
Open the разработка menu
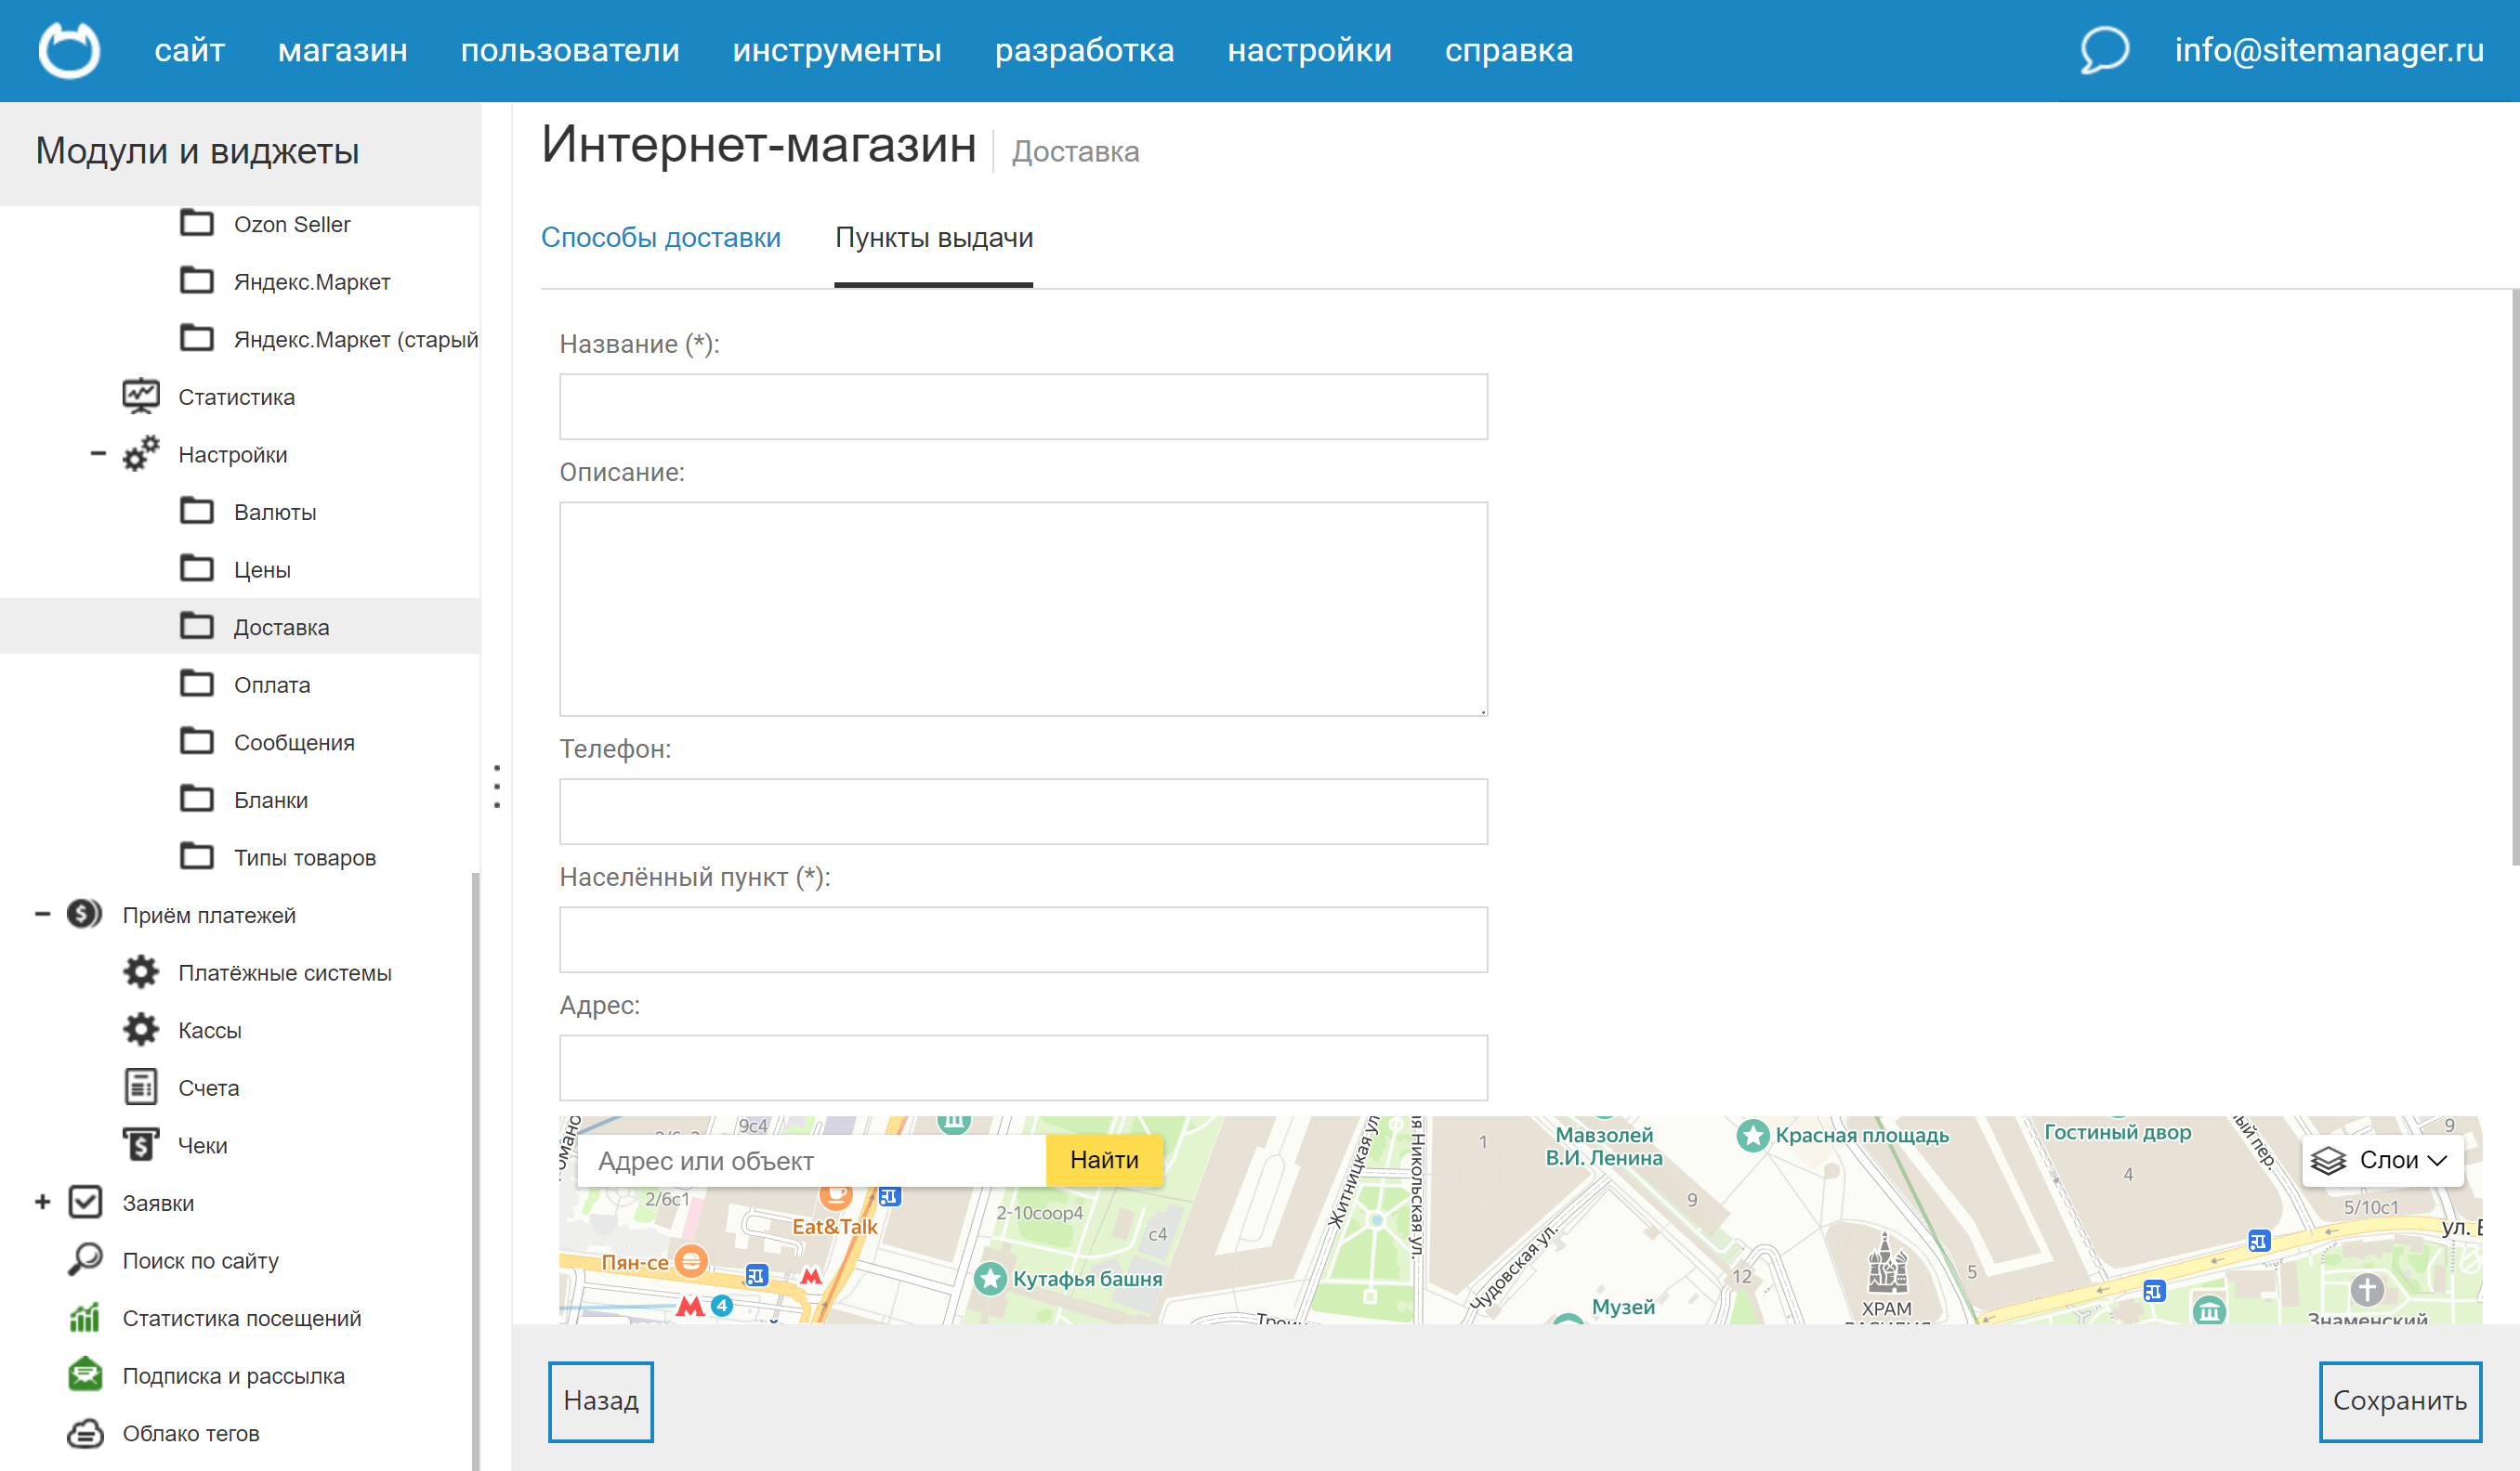[x=1085, y=49]
